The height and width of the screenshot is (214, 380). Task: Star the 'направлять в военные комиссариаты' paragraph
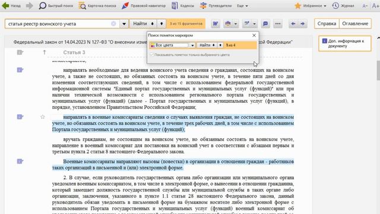click(43, 117)
